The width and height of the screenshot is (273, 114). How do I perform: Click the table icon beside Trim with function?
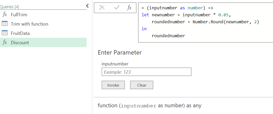(x=5, y=24)
